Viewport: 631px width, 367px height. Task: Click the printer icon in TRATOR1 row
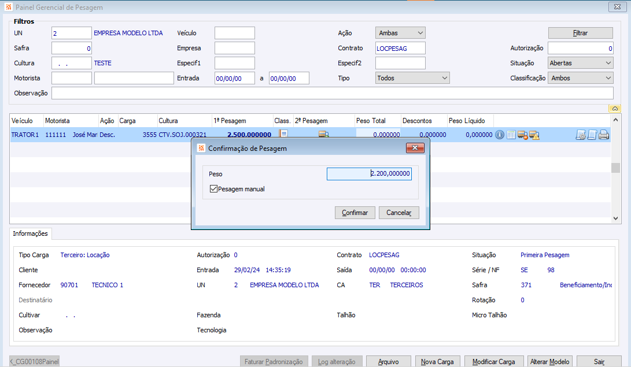click(x=604, y=135)
